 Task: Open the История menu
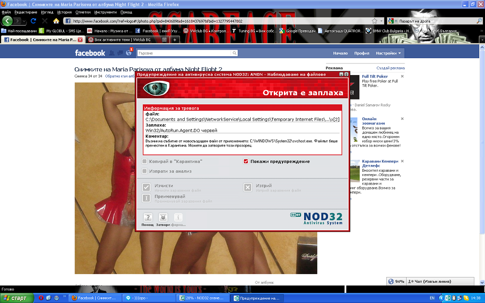click(x=64, y=13)
